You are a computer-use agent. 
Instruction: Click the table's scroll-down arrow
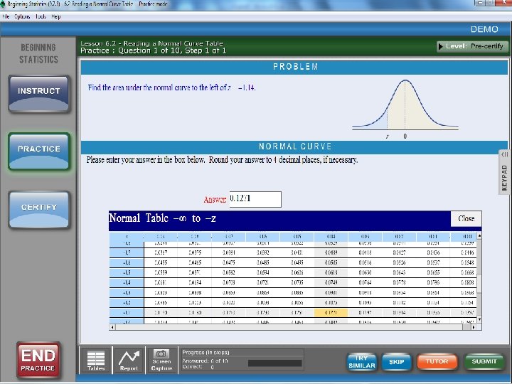[x=479, y=319]
